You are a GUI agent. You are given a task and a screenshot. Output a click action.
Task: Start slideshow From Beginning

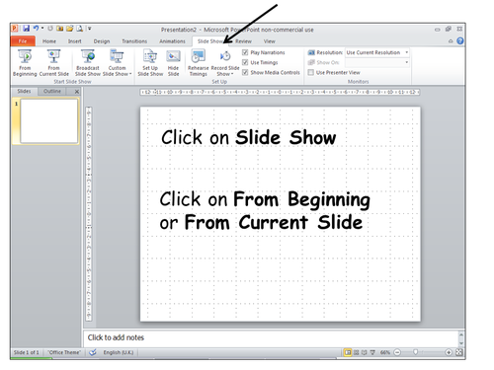[x=25, y=63]
